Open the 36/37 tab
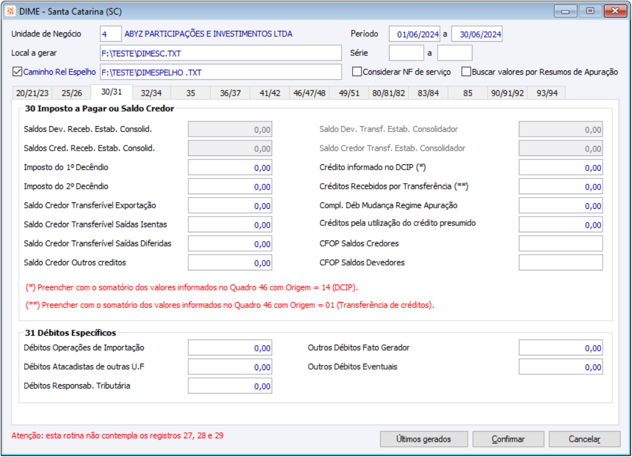 pyautogui.click(x=230, y=93)
